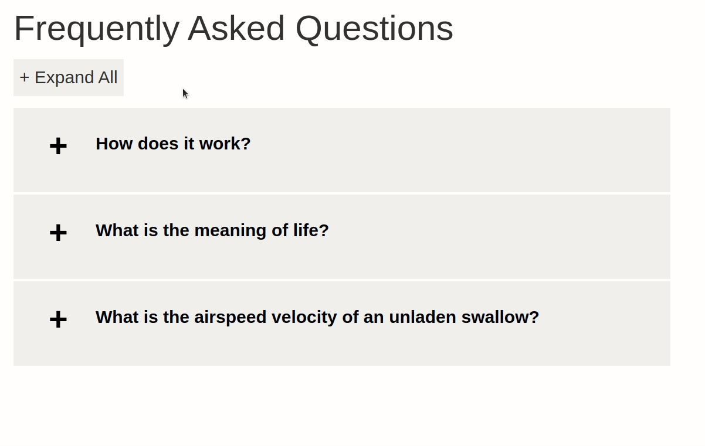Click the words "Expand All" in the button
The width and height of the screenshot is (705, 446).
pos(76,77)
